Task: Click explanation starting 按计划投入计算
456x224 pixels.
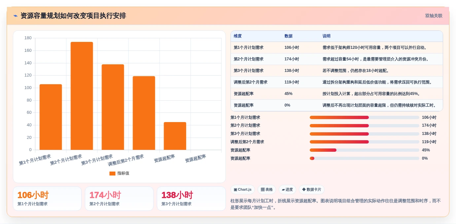Action: click(x=372, y=94)
